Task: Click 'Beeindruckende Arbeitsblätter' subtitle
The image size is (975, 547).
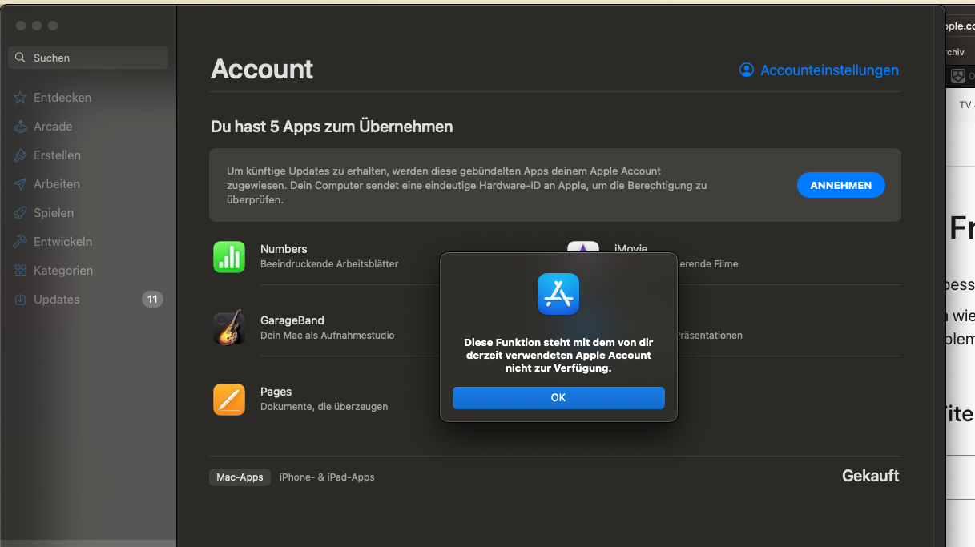Action: [329, 264]
